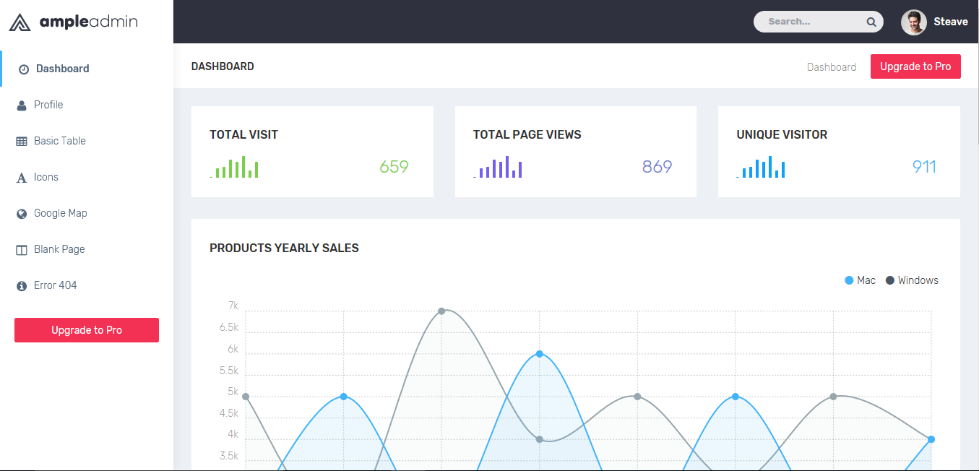Open Error 404 from the sidebar
This screenshot has width=979, height=471.
point(87,285)
